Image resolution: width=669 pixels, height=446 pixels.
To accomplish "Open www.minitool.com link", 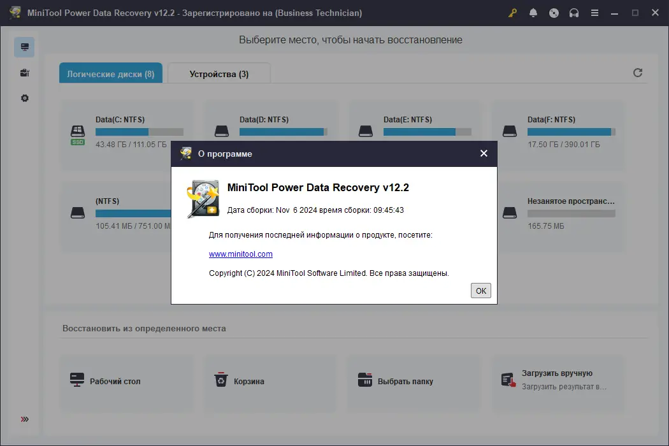I will pos(241,254).
